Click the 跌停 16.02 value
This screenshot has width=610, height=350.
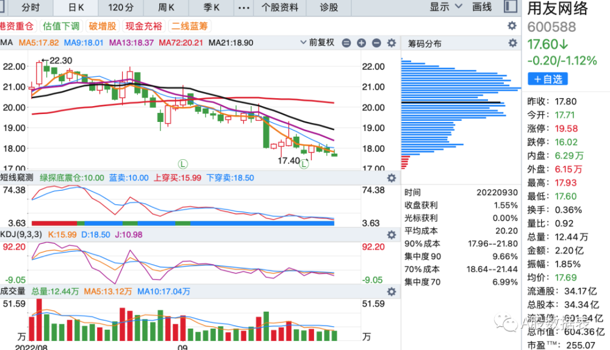[x=566, y=142]
